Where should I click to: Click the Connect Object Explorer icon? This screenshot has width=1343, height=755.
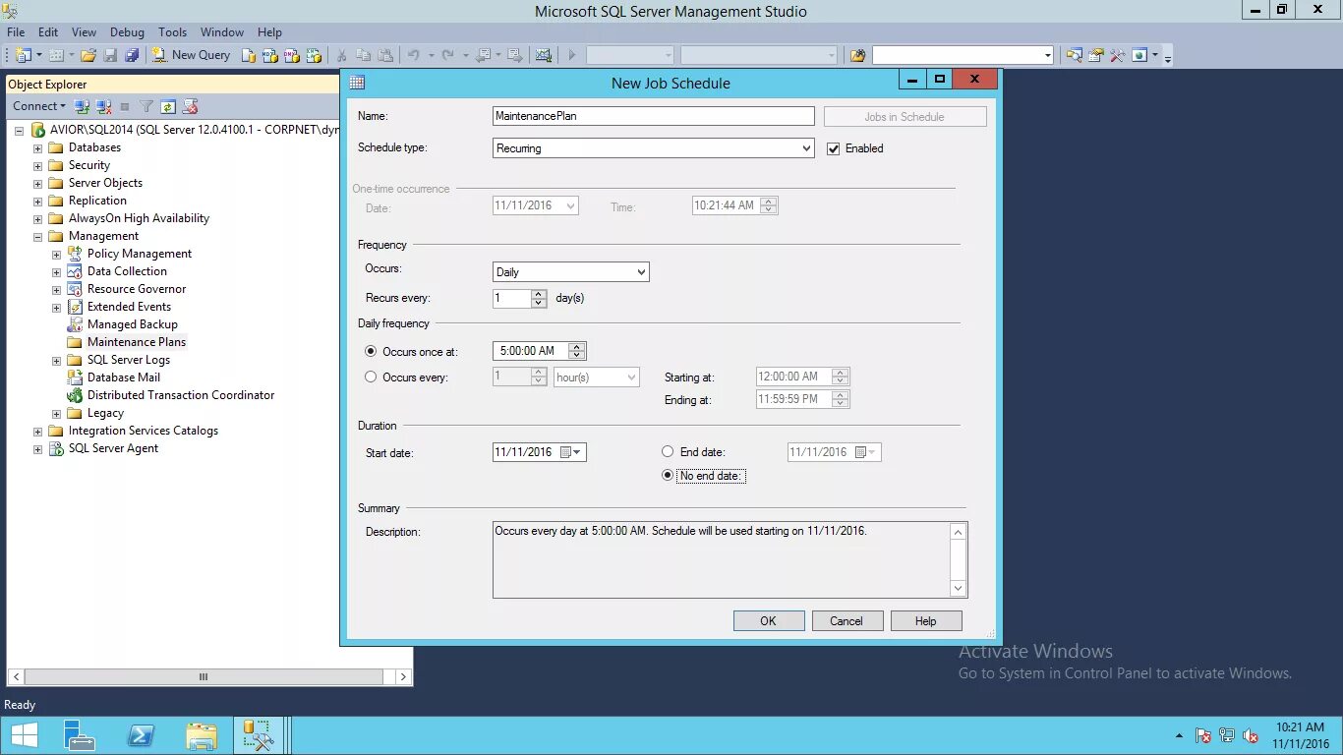(x=83, y=106)
